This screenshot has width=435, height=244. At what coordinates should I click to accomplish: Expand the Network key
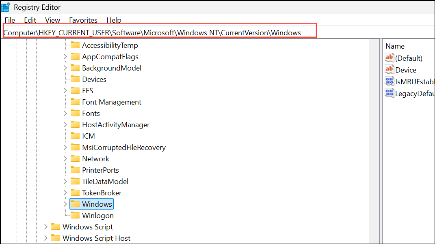point(65,159)
